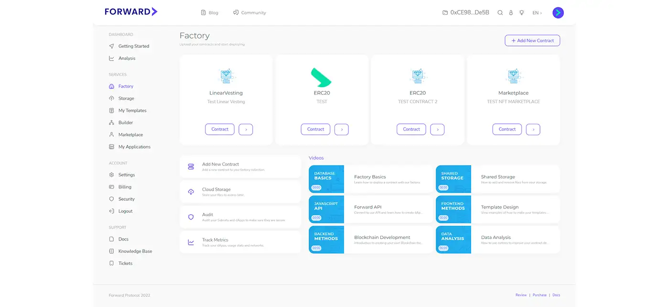Click the wallet folder icon beside 0xCE98...De5B
Viewport: 669px width, 307px height.
tap(445, 13)
